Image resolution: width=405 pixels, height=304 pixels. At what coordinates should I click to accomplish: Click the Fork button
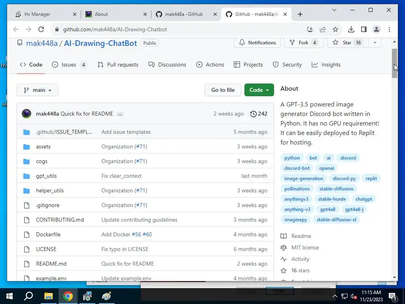[304, 43]
